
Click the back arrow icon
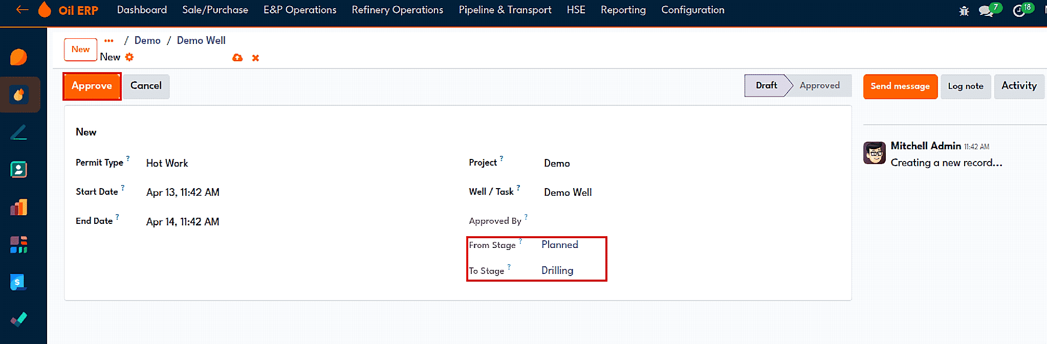pyautogui.click(x=22, y=10)
